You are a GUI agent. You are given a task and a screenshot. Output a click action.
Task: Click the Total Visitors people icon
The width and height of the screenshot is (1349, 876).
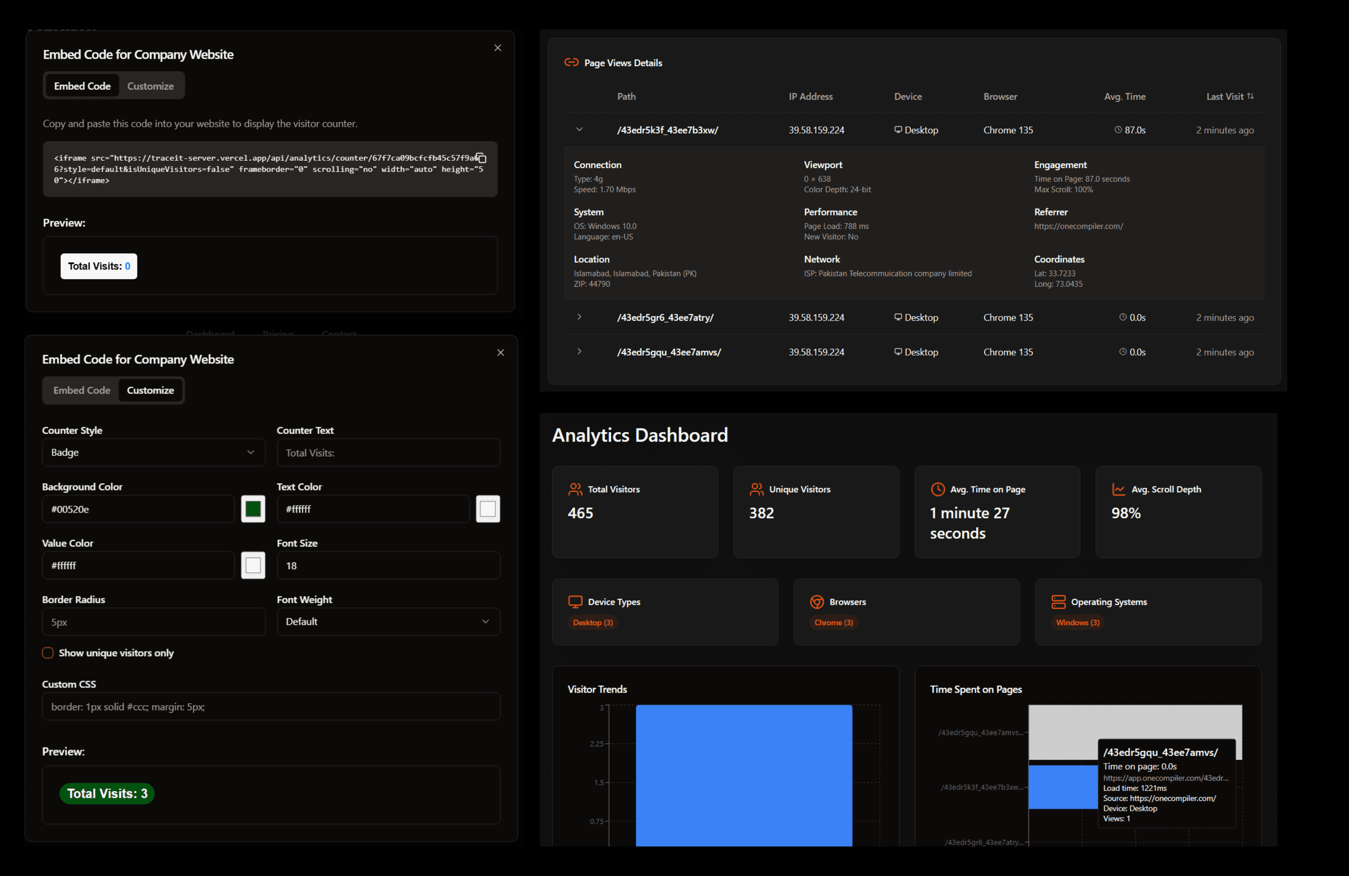[x=575, y=489]
